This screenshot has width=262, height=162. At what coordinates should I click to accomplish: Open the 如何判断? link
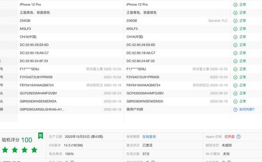click(247, 109)
